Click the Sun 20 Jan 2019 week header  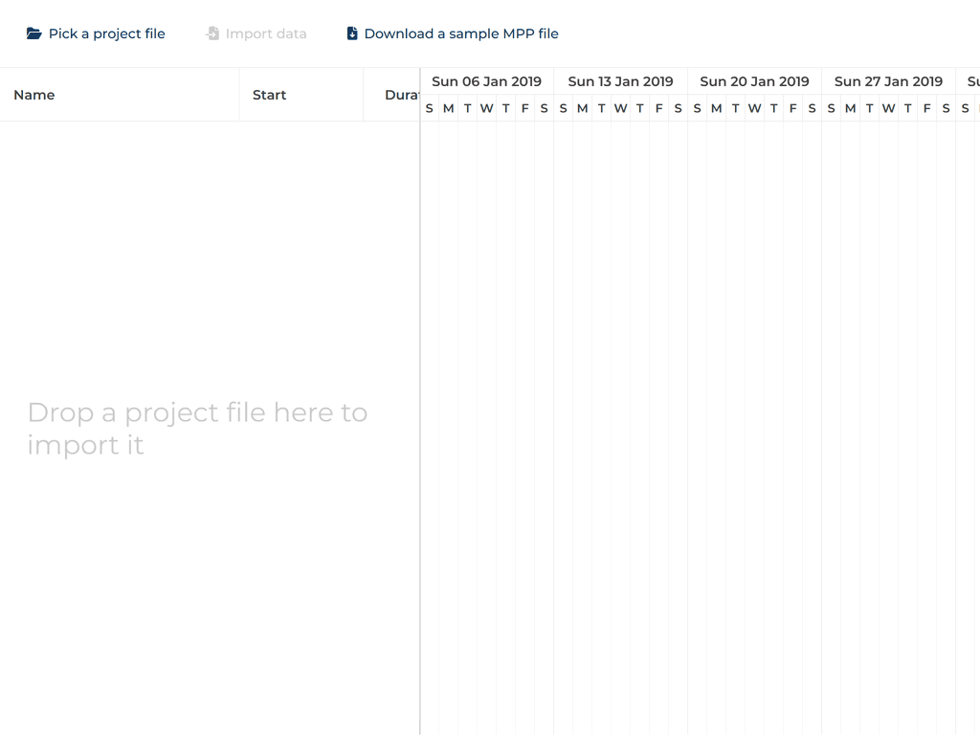pos(755,81)
